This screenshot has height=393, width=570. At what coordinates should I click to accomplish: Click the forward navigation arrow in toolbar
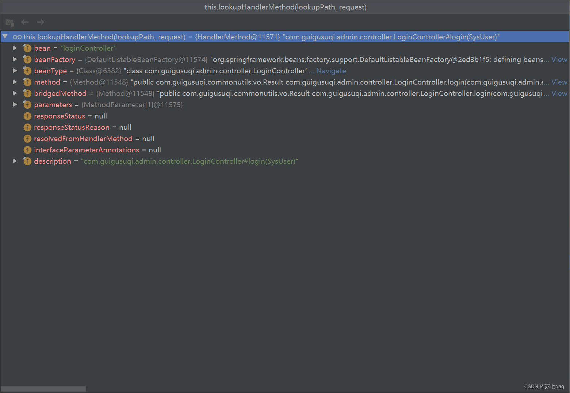point(40,22)
